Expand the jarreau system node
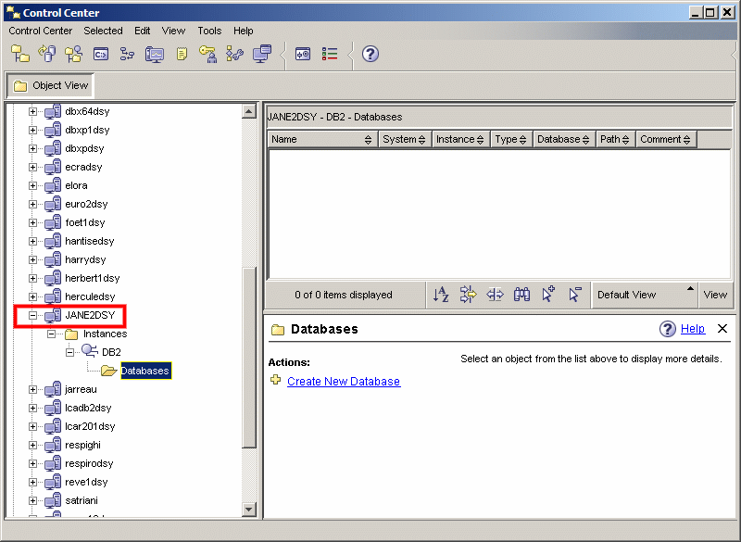The width and height of the screenshot is (741, 542). [32, 389]
